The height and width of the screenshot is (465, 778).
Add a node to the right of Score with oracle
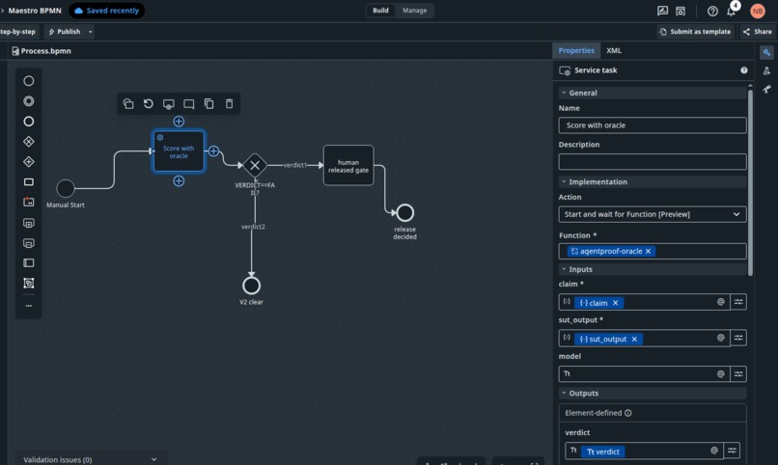pyautogui.click(x=213, y=151)
